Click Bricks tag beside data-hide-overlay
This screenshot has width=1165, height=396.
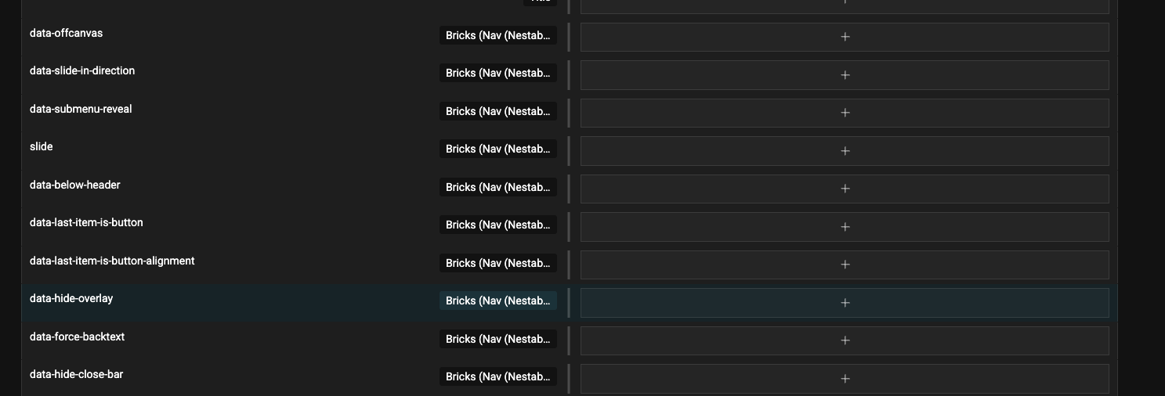coord(498,301)
